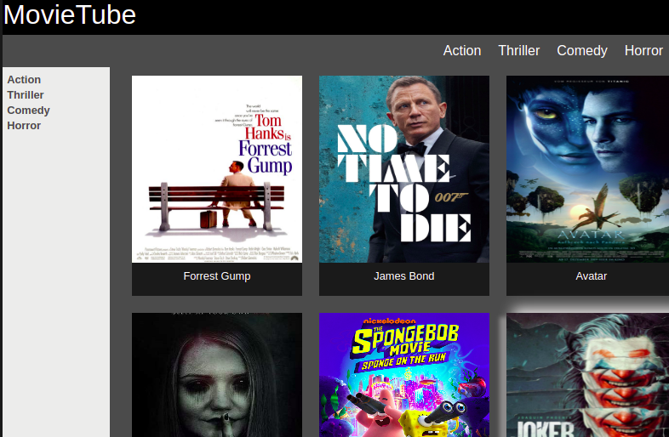Select Thriller in the top navigation bar
Screen dimensions: 669x437
tap(519, 51)
